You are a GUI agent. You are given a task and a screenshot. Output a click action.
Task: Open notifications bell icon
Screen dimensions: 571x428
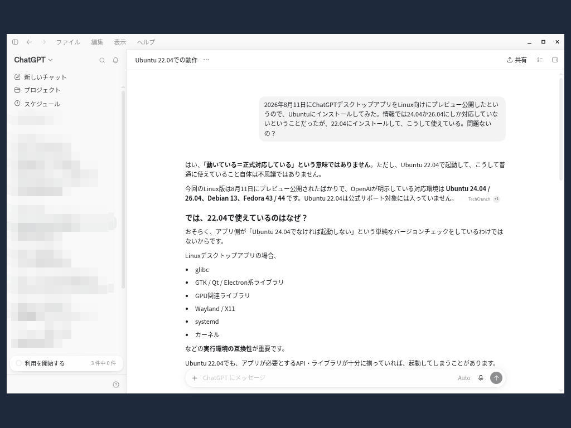tap(115, 60)
